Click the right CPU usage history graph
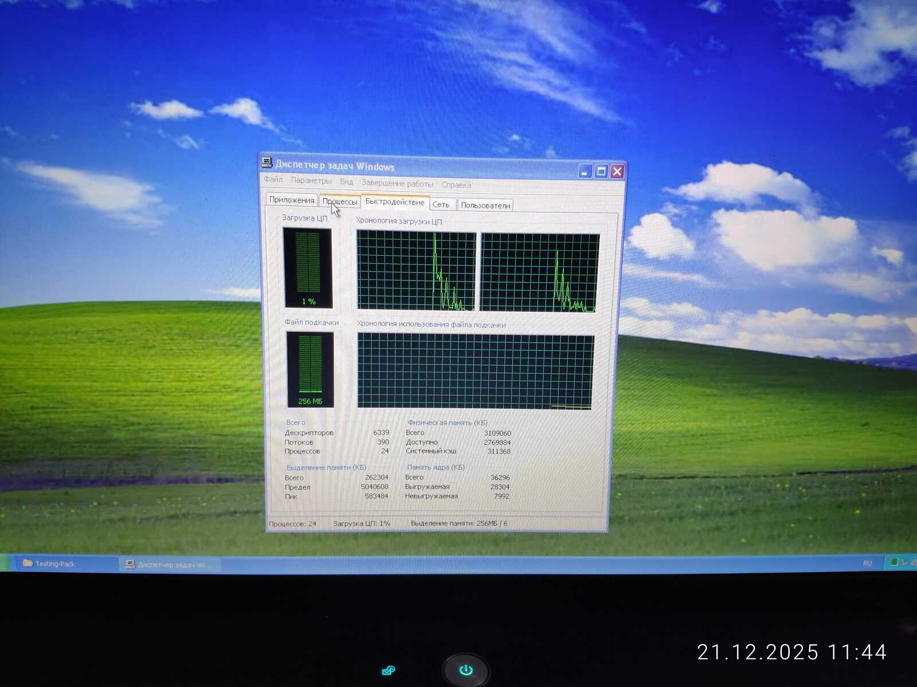 click(x=539, y=273)
